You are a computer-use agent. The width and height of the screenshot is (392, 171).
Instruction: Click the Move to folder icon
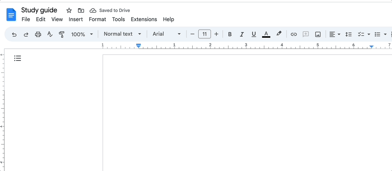point(81,10)
